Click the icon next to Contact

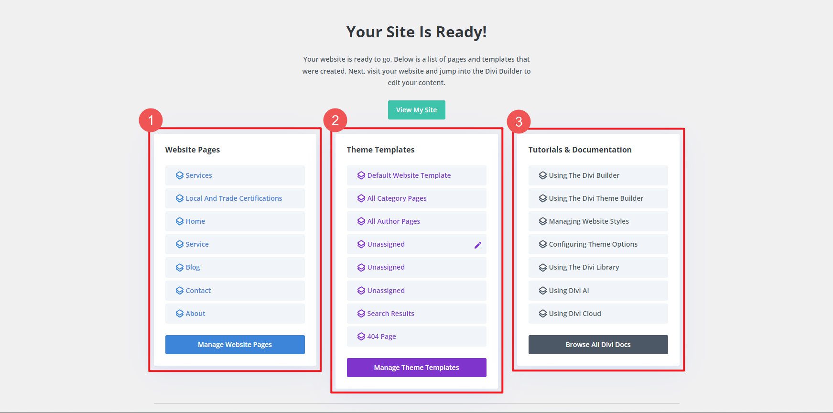click(180, 291)
